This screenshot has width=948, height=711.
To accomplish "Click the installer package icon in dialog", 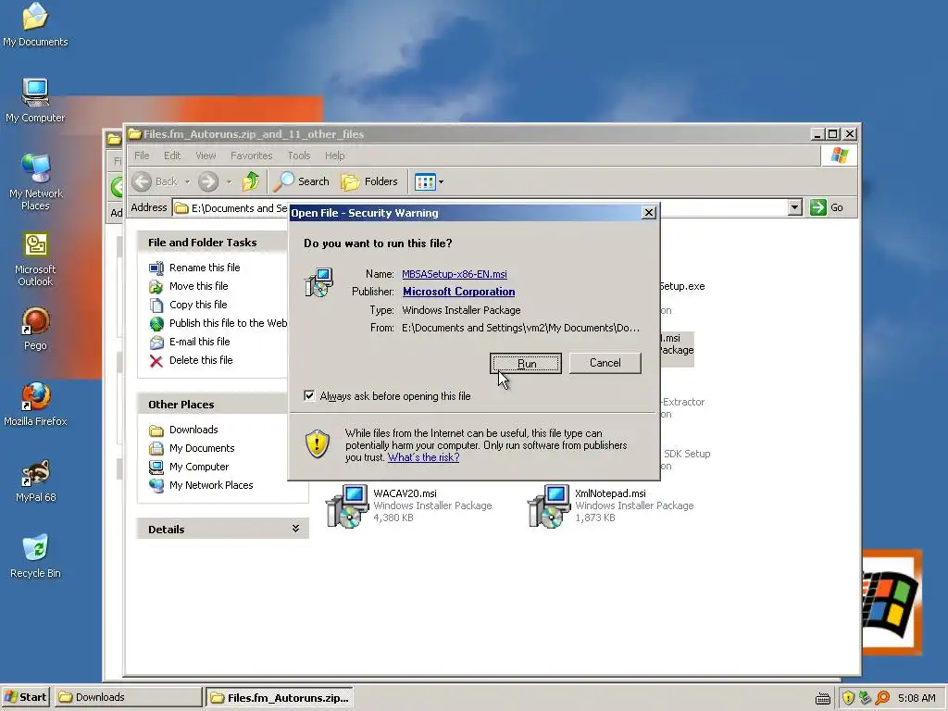I will click(x=318, y=282).
